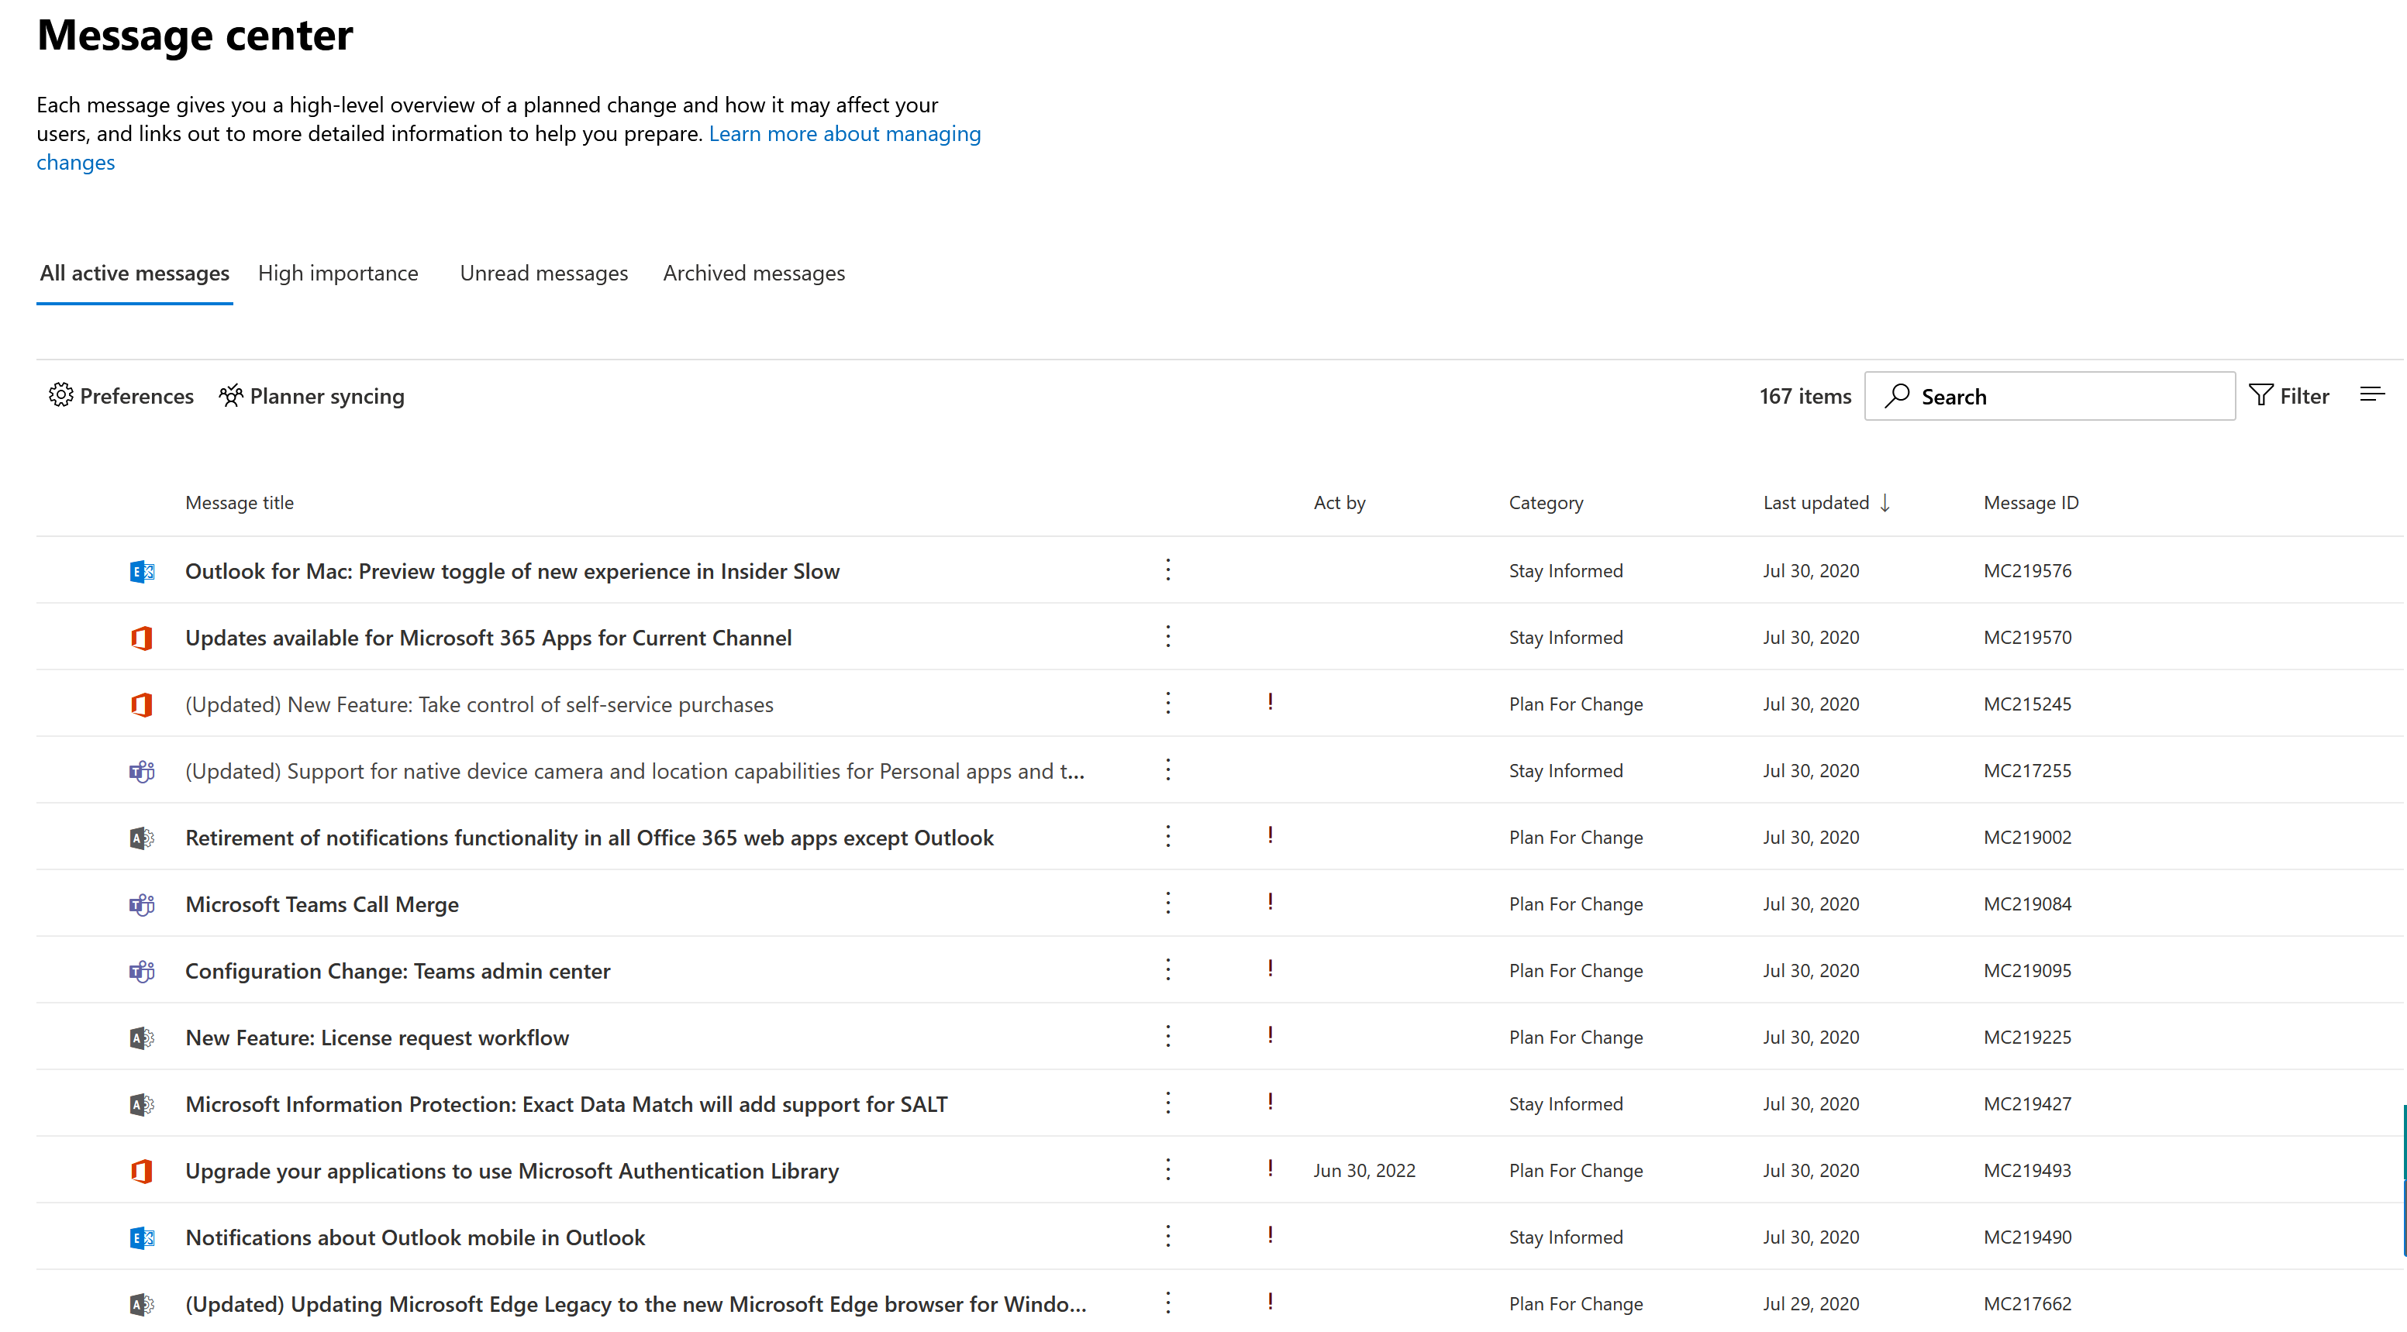Open more options for Retirement of notifications message
The image size is (2407, 1332).
(x=1168, y=836)
